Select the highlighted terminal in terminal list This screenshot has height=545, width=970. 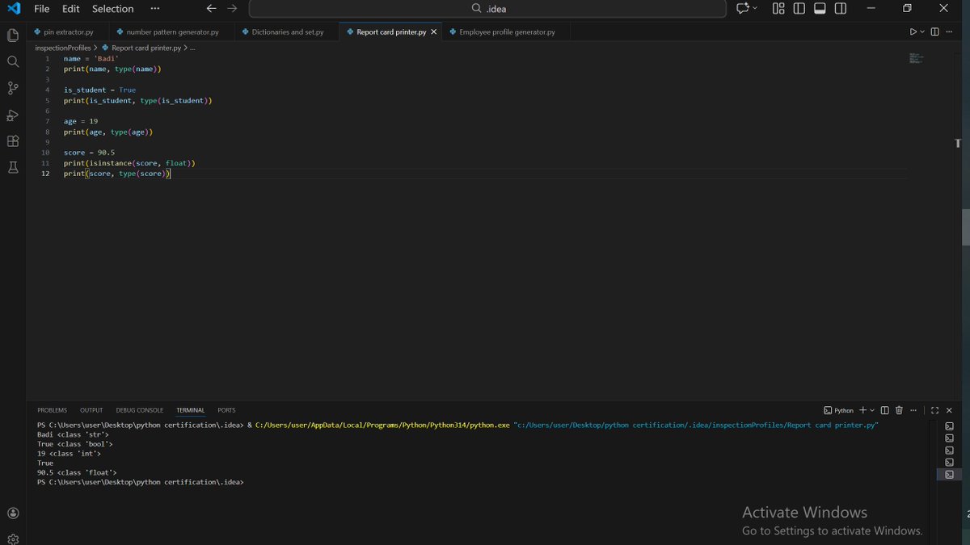(x=949, y=475)
